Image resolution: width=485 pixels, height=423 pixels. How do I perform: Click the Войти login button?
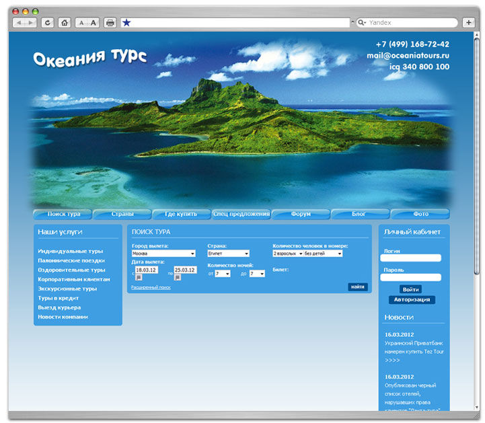tap(410, 289)
